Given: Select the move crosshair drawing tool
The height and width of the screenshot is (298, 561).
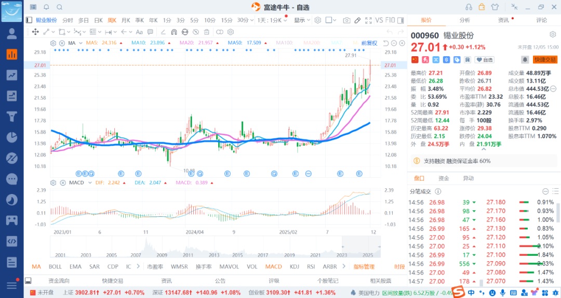Looking at the screenshot, I should coord(35,32).
